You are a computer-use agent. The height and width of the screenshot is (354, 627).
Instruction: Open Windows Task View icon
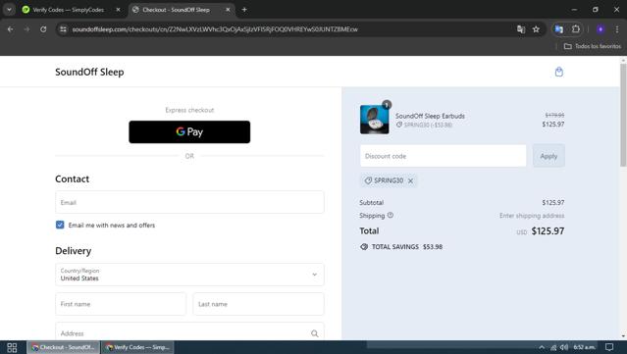(x=12, y=347)
